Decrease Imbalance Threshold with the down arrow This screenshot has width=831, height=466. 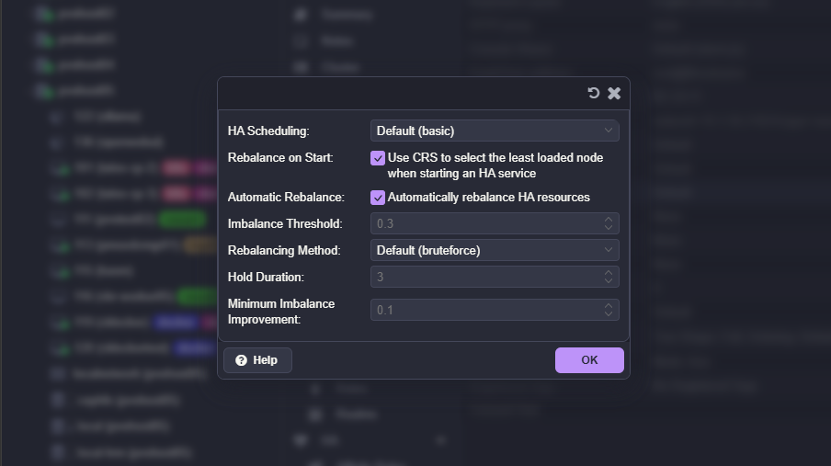click(608, 228)
